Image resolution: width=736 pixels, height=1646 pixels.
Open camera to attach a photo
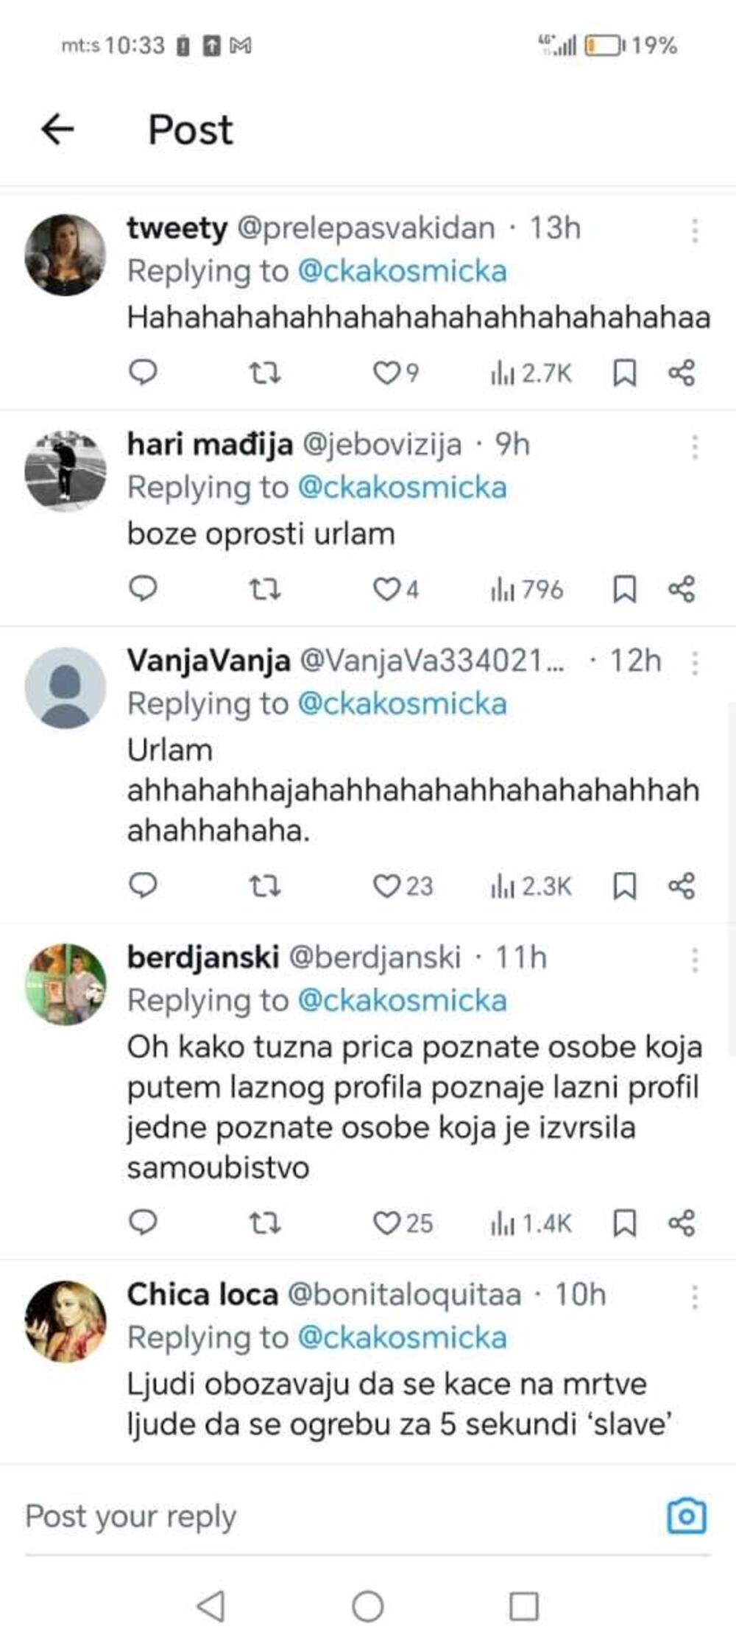(x=686, y=1516)
